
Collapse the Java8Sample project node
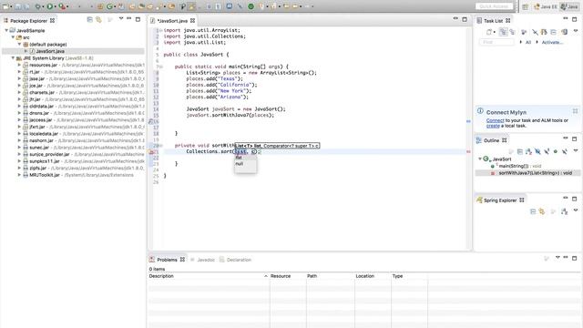tap(6, 30)
